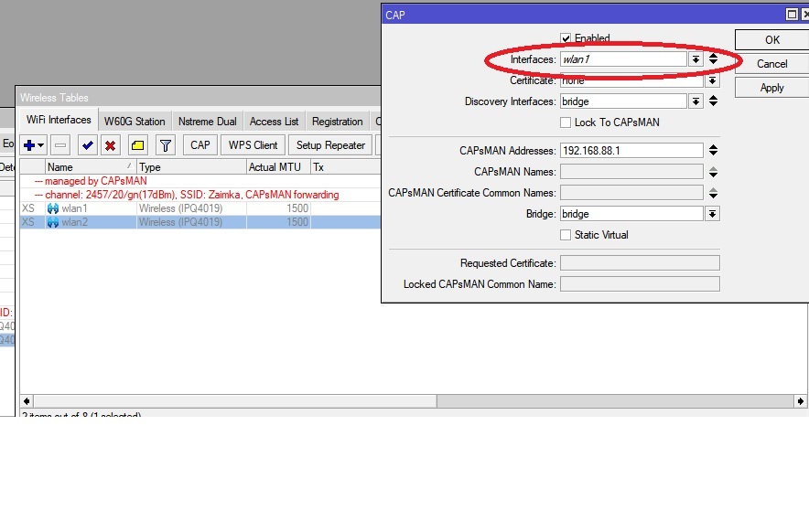Open the Certificate dropdown list
This screenshot has height=511, width=809.
coord(712,80)
